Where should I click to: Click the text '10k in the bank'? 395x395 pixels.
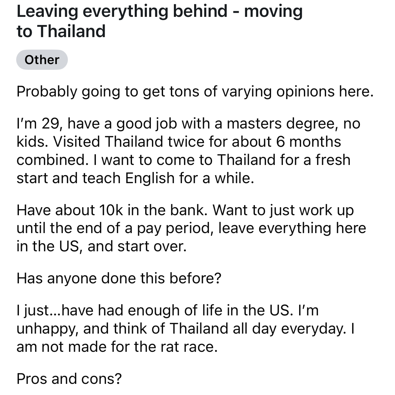pyautogui.click(x=153, y=210)
